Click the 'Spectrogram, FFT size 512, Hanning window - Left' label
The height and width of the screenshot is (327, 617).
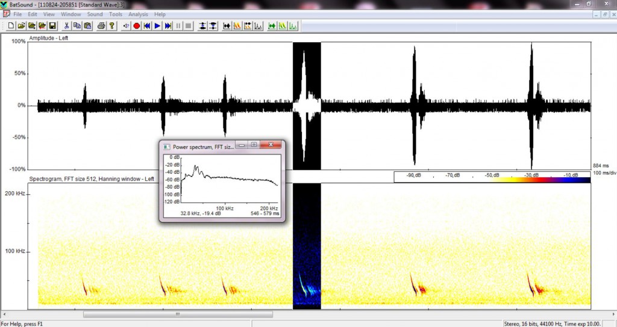coord(92,179)
